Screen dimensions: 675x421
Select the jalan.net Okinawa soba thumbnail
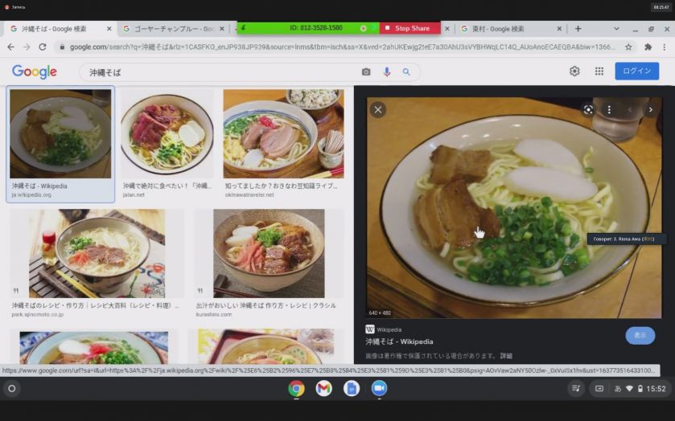(x=167, y=133)
